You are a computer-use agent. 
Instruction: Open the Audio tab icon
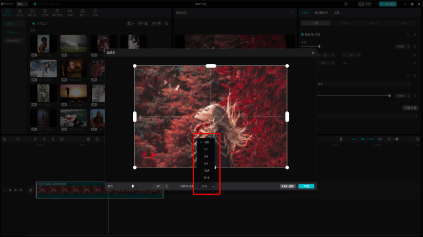point(19,13)
